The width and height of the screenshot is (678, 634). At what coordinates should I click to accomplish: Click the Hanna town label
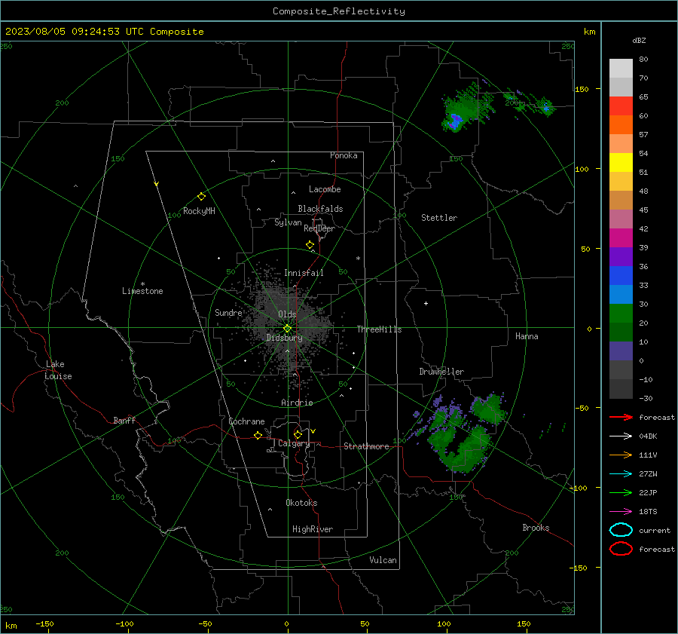(527, 336)
